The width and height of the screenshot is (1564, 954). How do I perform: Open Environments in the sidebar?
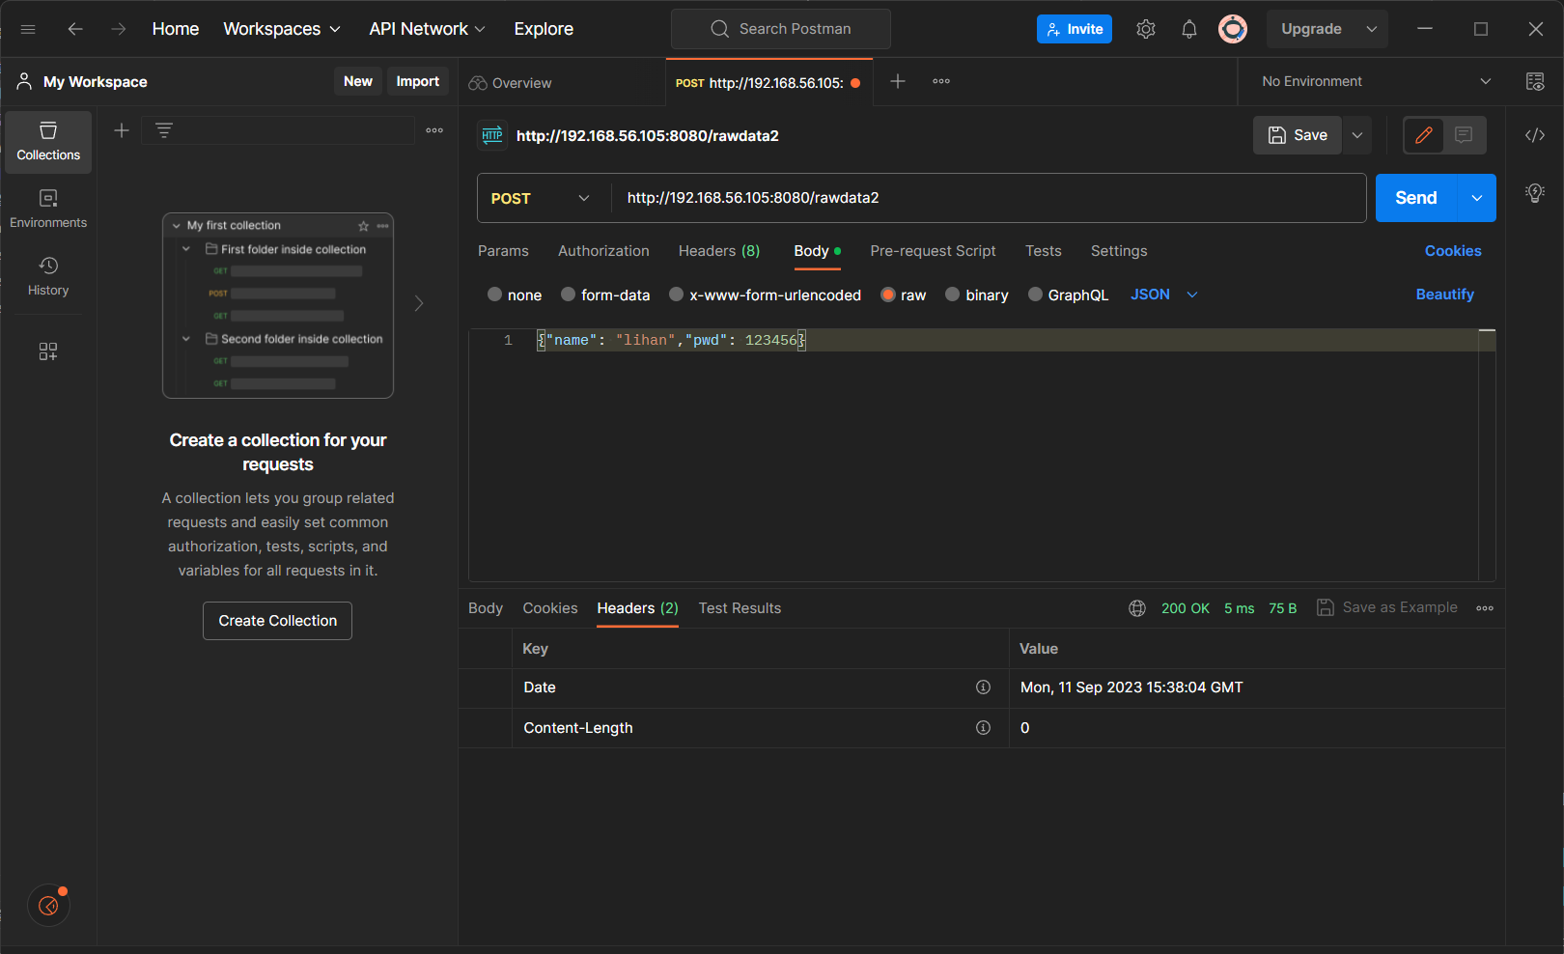pyautogui.click(x=48, y=210)
